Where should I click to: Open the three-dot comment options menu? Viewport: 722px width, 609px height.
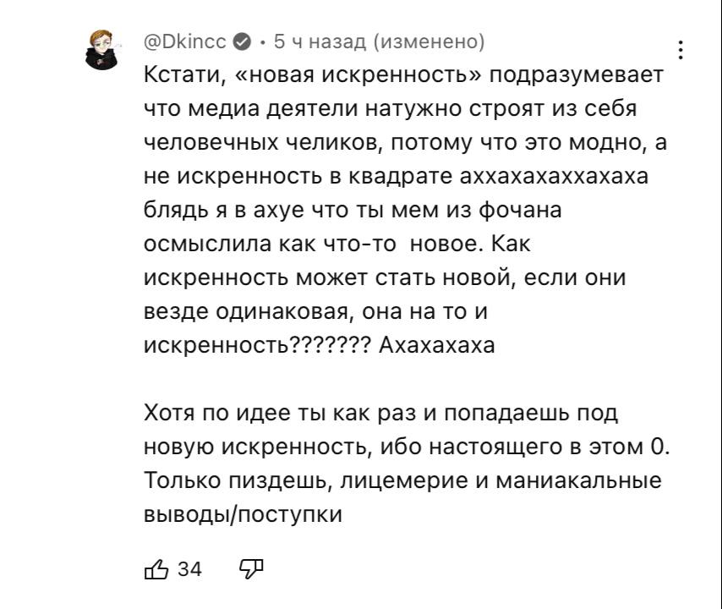(681, 50)
